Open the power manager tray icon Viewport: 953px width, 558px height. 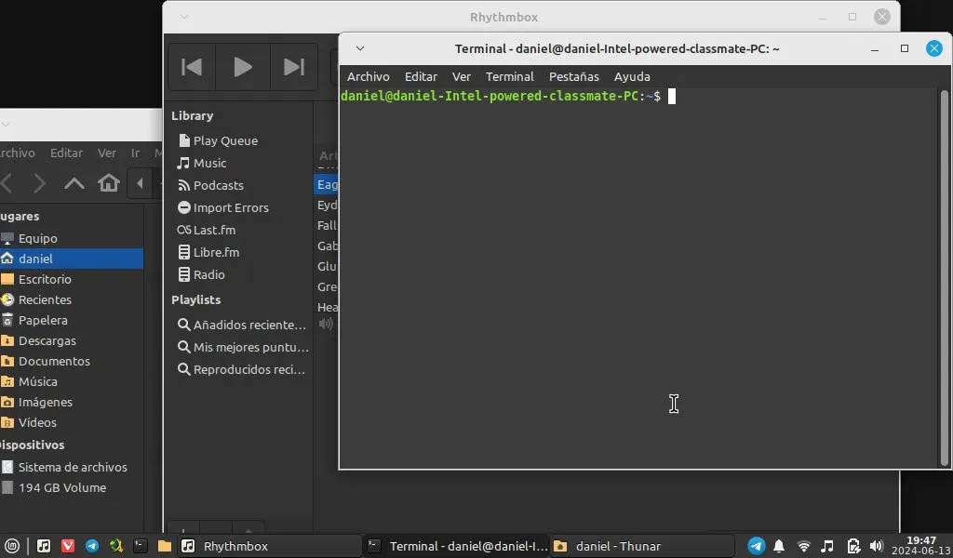[853, 546]
